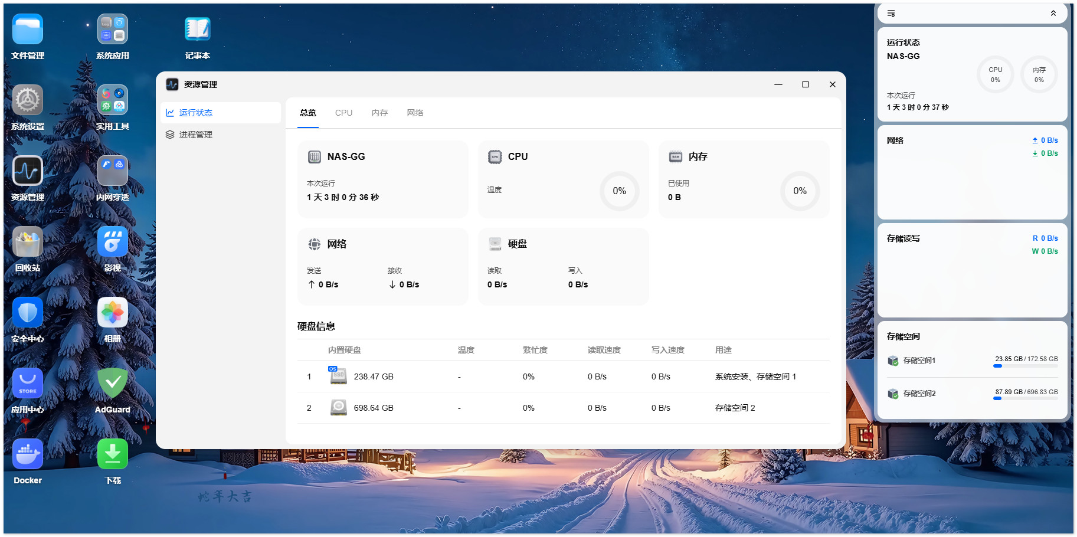The height and width of the screenshot is (537, 1077).
Task: Open the 下载 download app icon
Action: pos(113,454)
